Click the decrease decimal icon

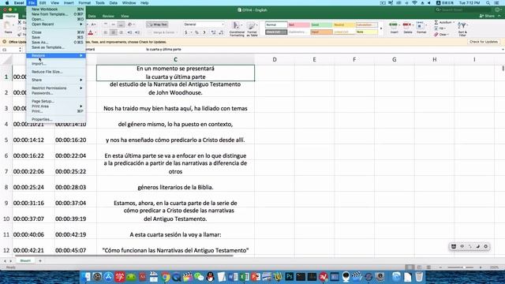point(221,32)
